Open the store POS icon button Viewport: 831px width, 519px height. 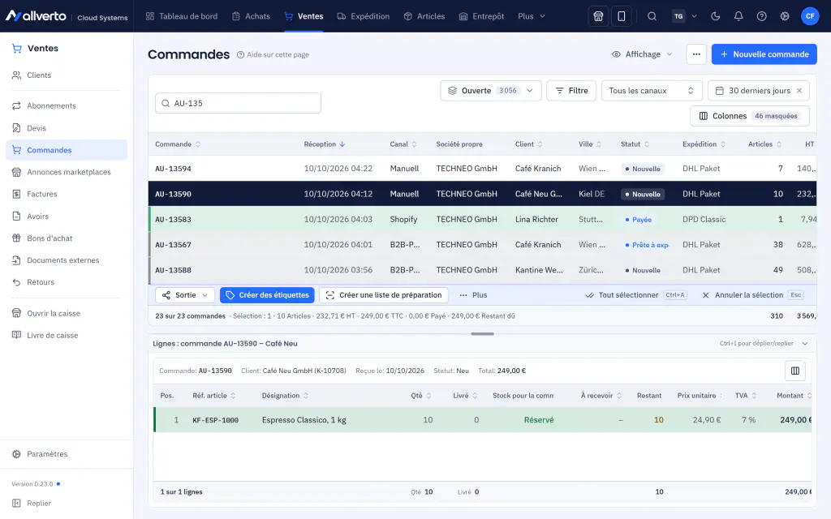598,16
